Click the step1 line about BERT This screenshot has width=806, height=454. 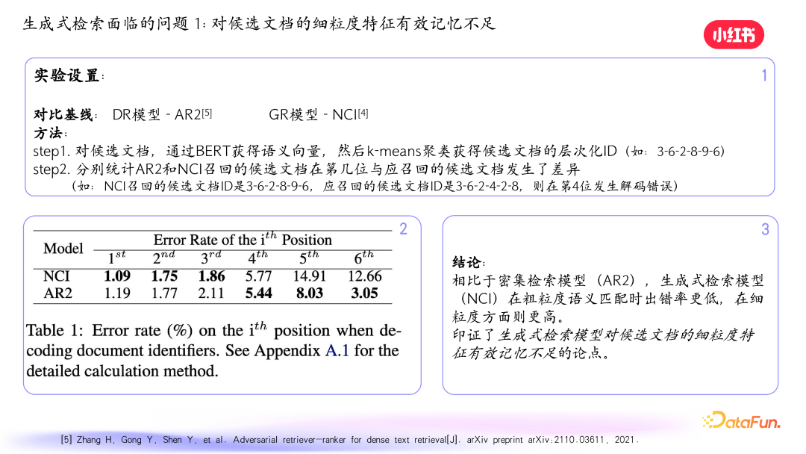[x=261, y=151]
